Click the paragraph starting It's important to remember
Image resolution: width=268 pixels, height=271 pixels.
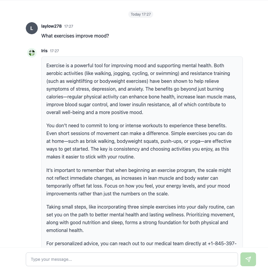pyautogui.click(x=138, y=182)
